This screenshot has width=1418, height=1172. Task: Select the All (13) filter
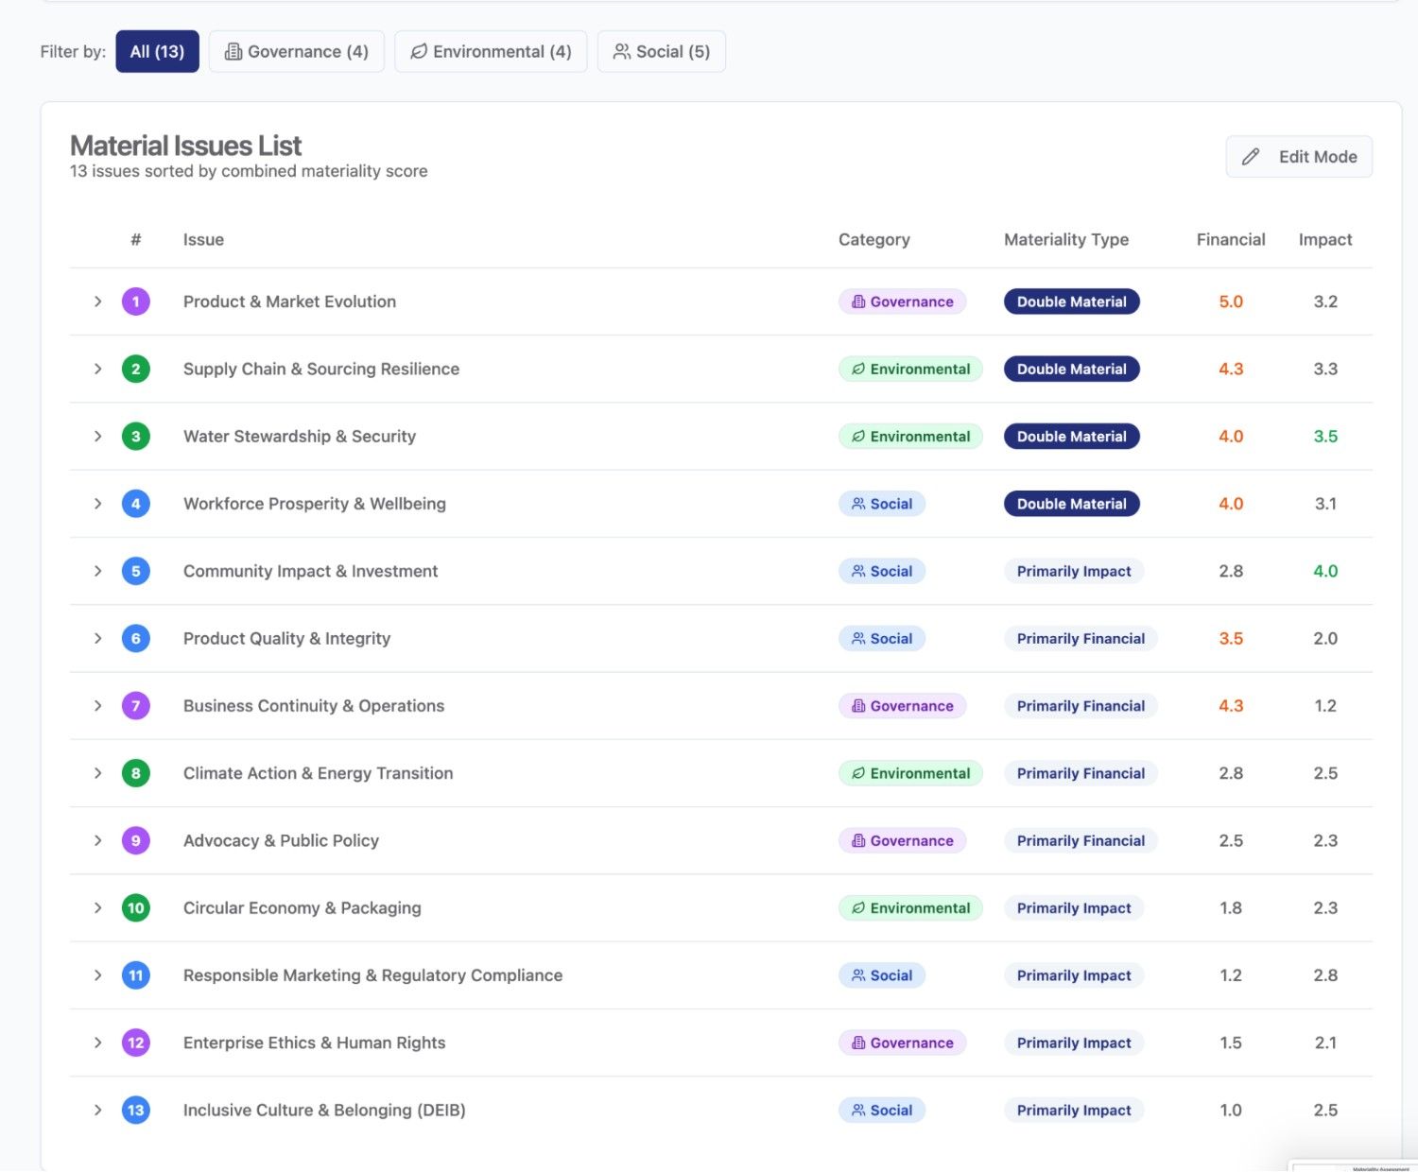[x=157, y=51]
